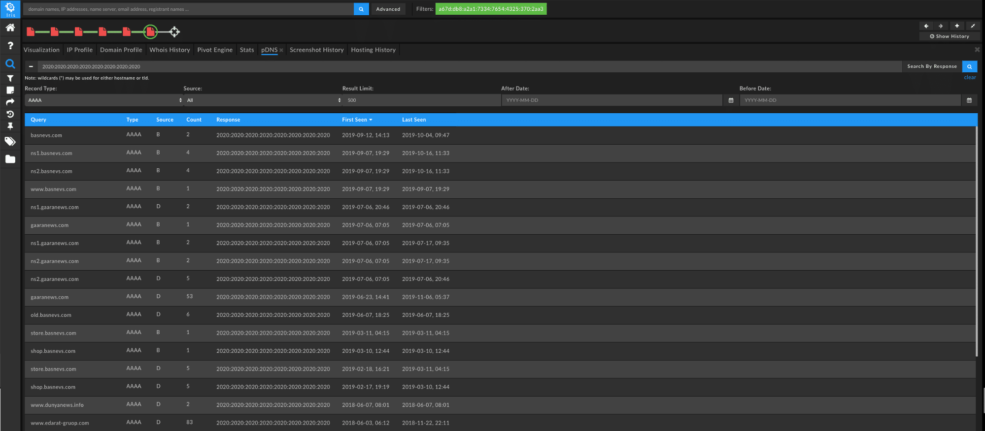Close the pDNS tab with its x
The height and width of the screenshot is (431, 985).
point(281,50)
